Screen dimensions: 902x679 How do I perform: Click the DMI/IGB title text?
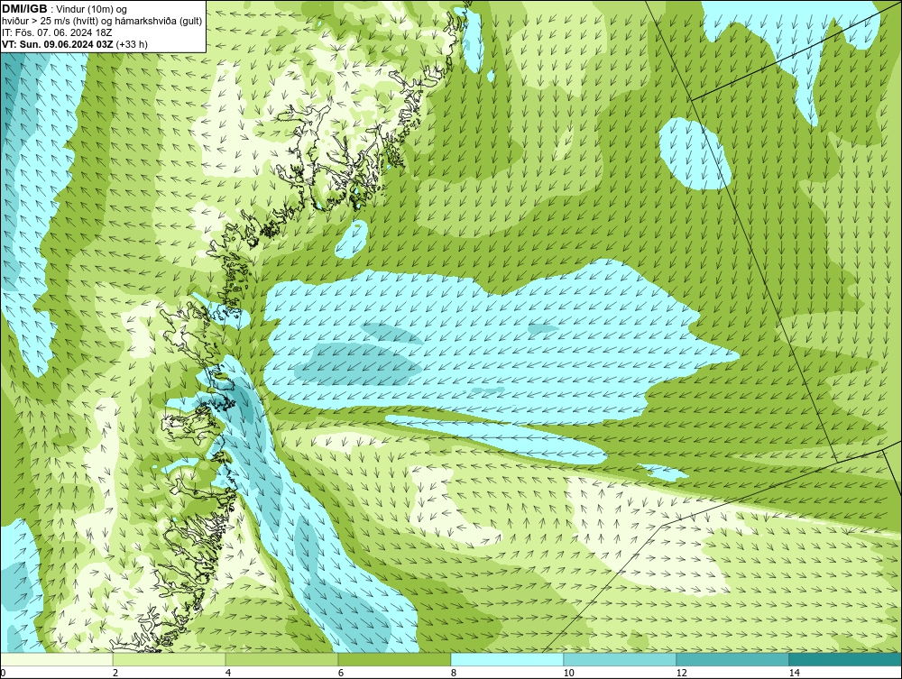[24, 9]
